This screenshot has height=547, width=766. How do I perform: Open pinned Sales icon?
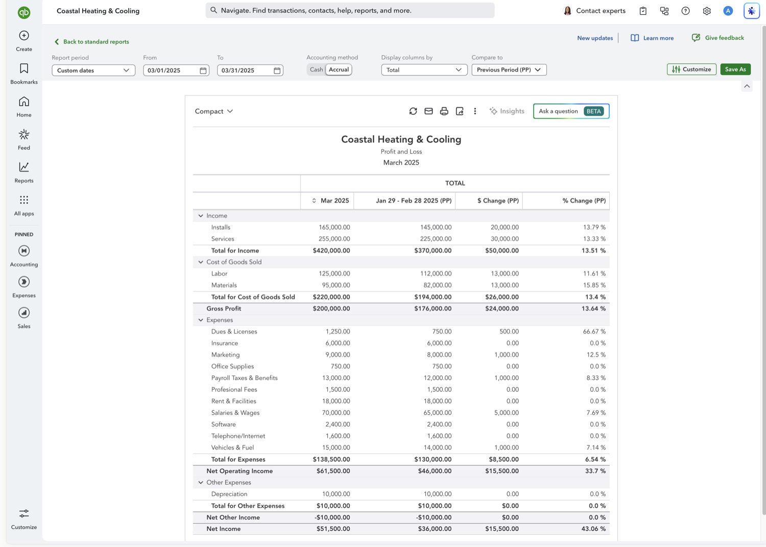coord(24,313)
